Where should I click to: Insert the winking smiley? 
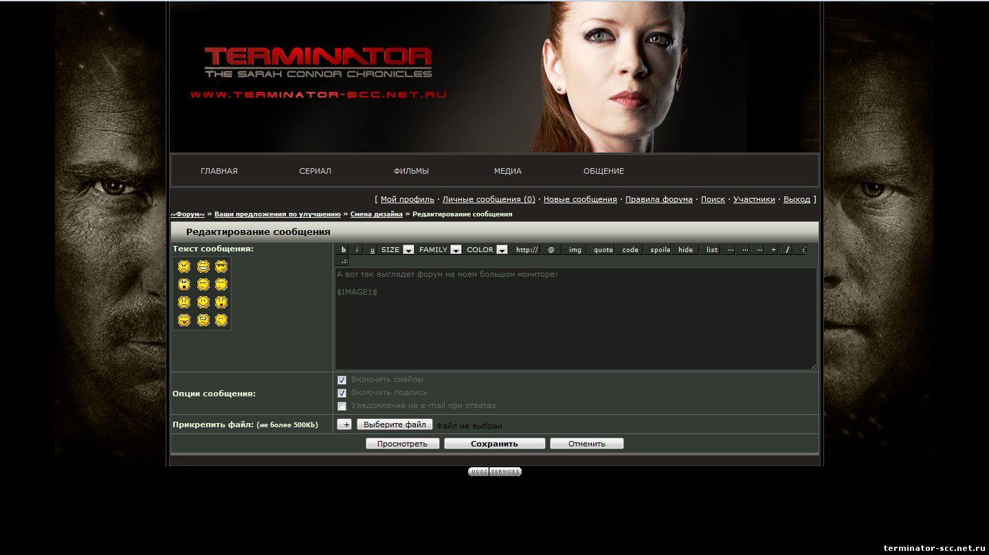pyautogui.click(x=221, y=320)
